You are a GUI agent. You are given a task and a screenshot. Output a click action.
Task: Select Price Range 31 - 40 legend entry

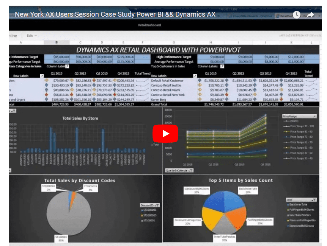tap(298, 158)
